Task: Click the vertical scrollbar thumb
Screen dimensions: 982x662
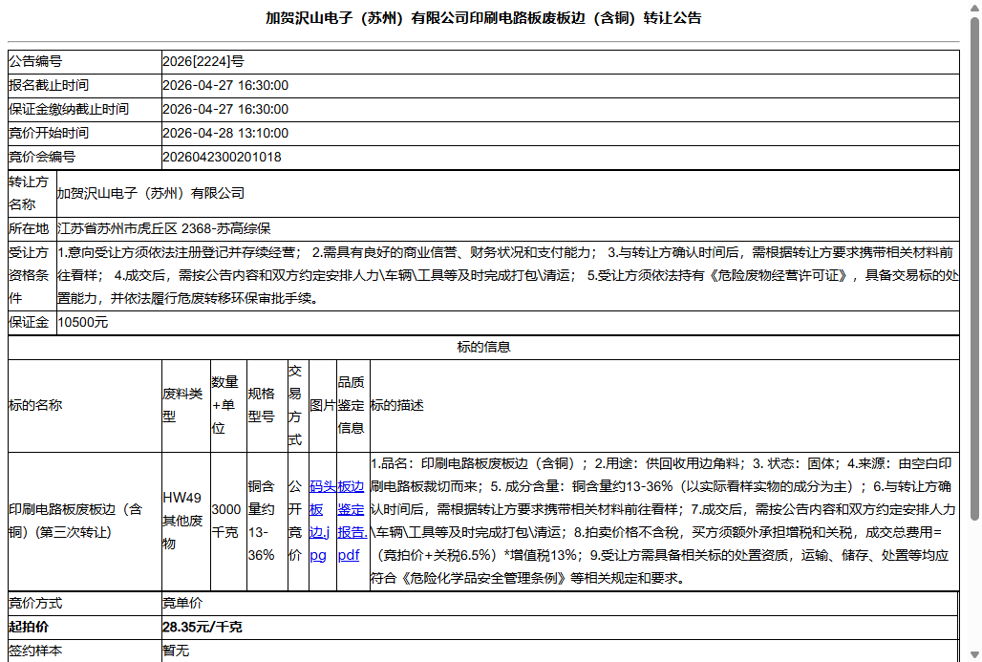Action: tap(974, 269)
